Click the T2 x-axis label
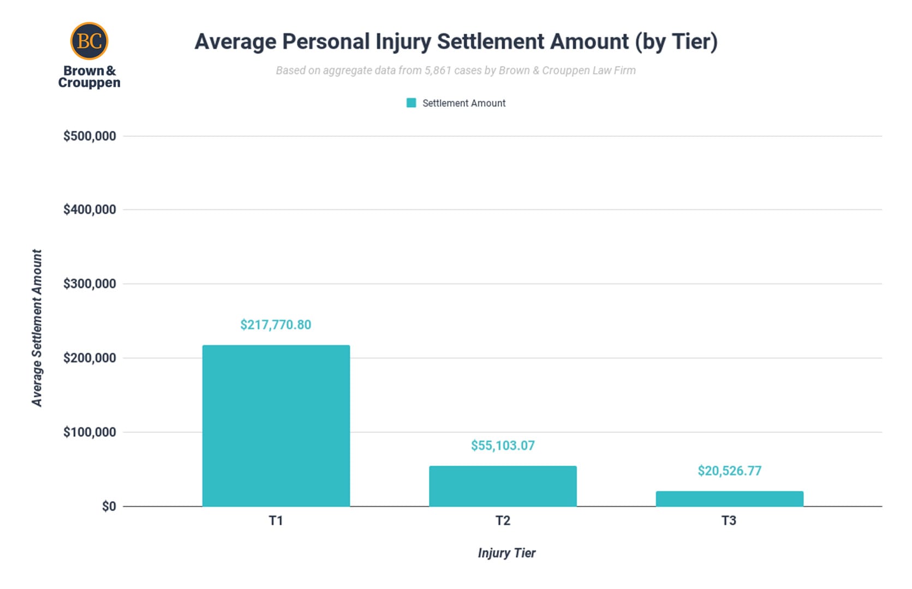Image resolution: width=912 pixels, height=589 pixels. 503,521
